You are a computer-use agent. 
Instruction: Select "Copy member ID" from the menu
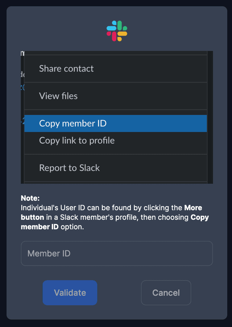pos(72,123)
